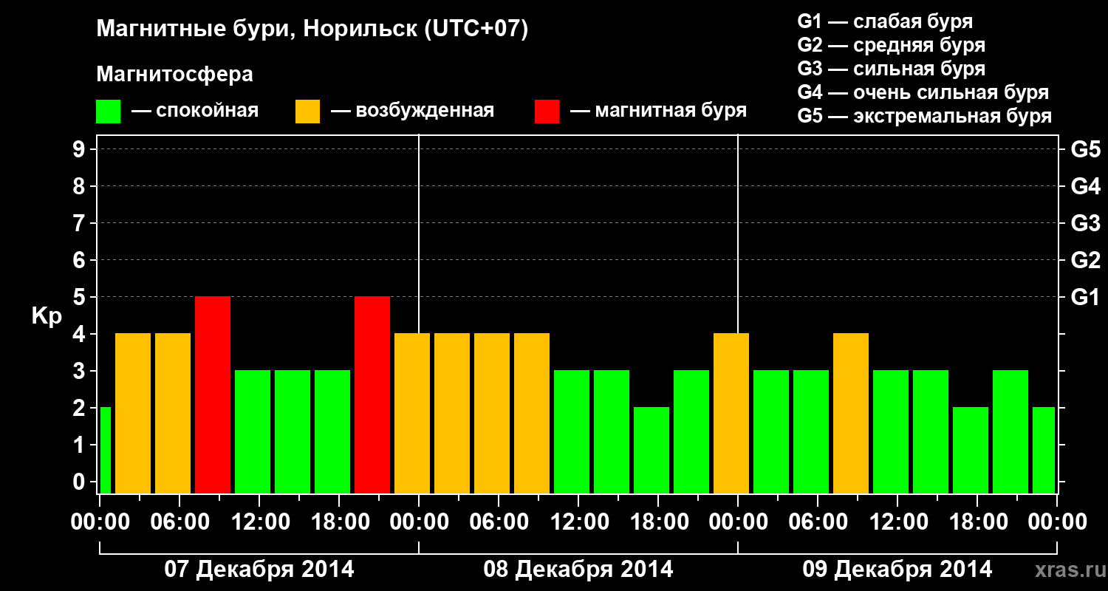Click the red 'магнитная буря' legend swatch

click(x=547, y=112)
